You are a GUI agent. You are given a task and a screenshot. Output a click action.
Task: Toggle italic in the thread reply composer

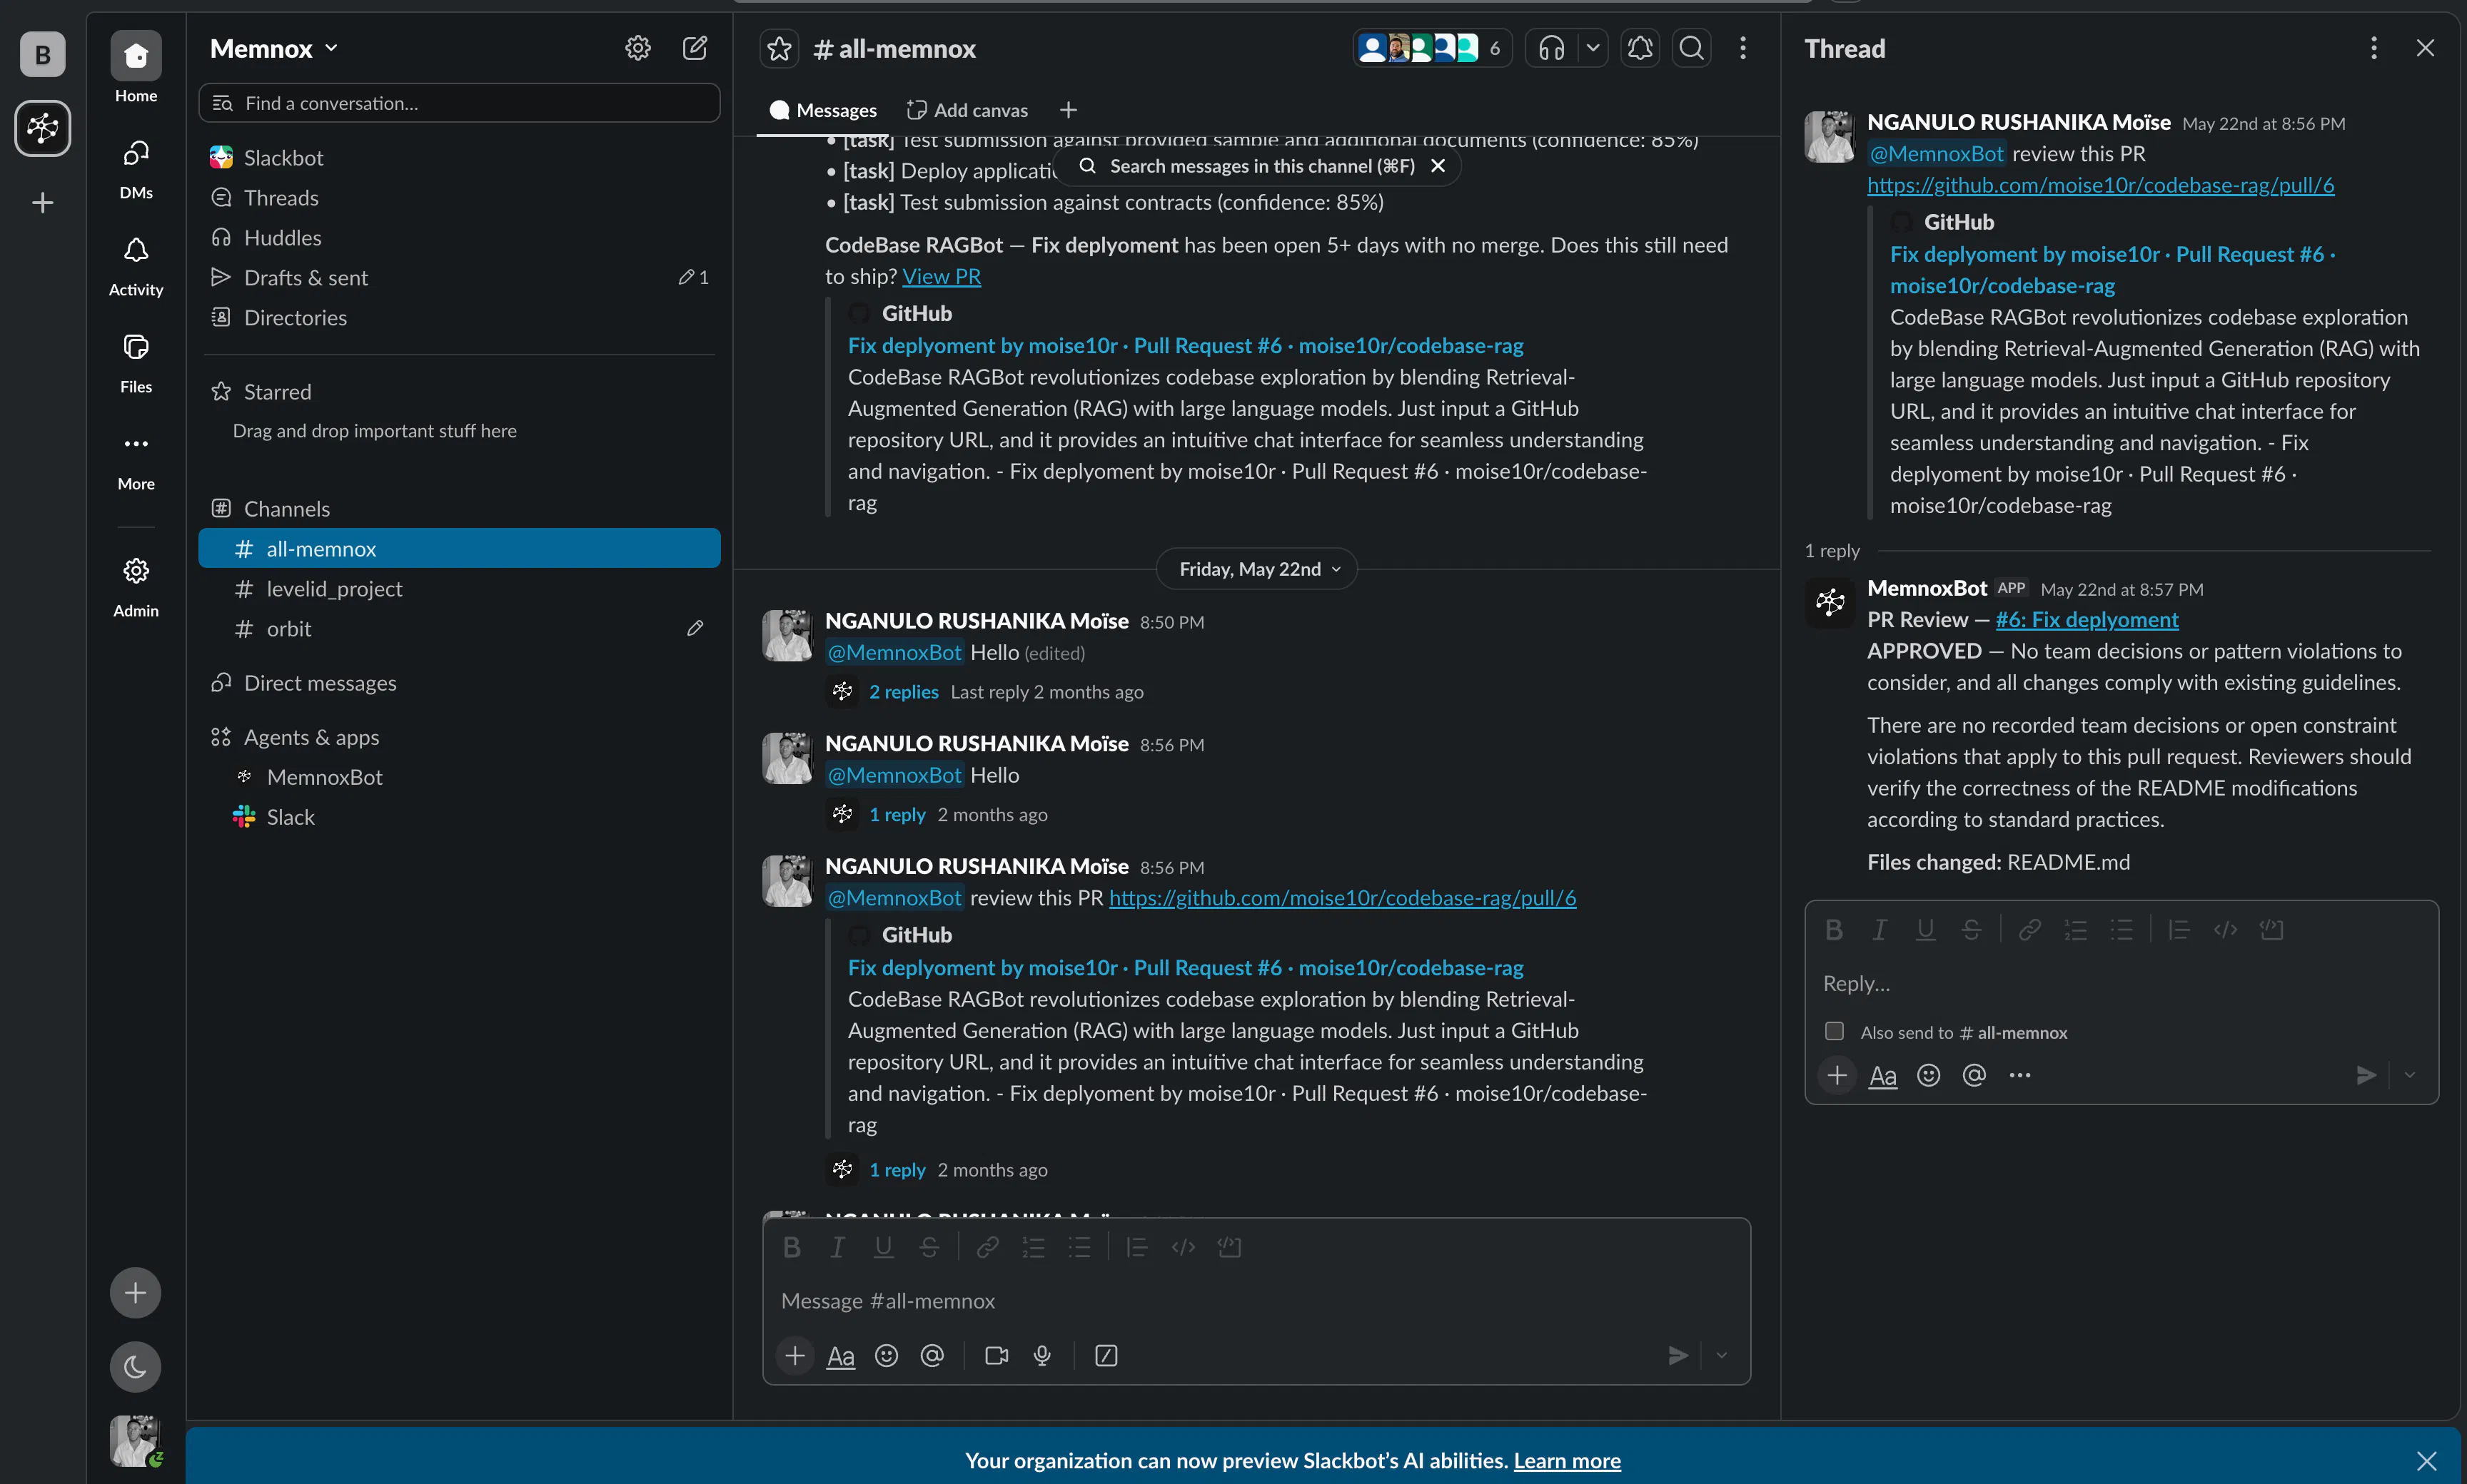[1880, 930]
